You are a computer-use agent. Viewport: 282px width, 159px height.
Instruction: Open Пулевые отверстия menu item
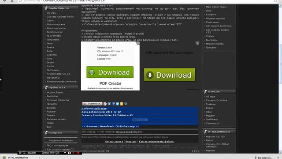click(58, 100)
